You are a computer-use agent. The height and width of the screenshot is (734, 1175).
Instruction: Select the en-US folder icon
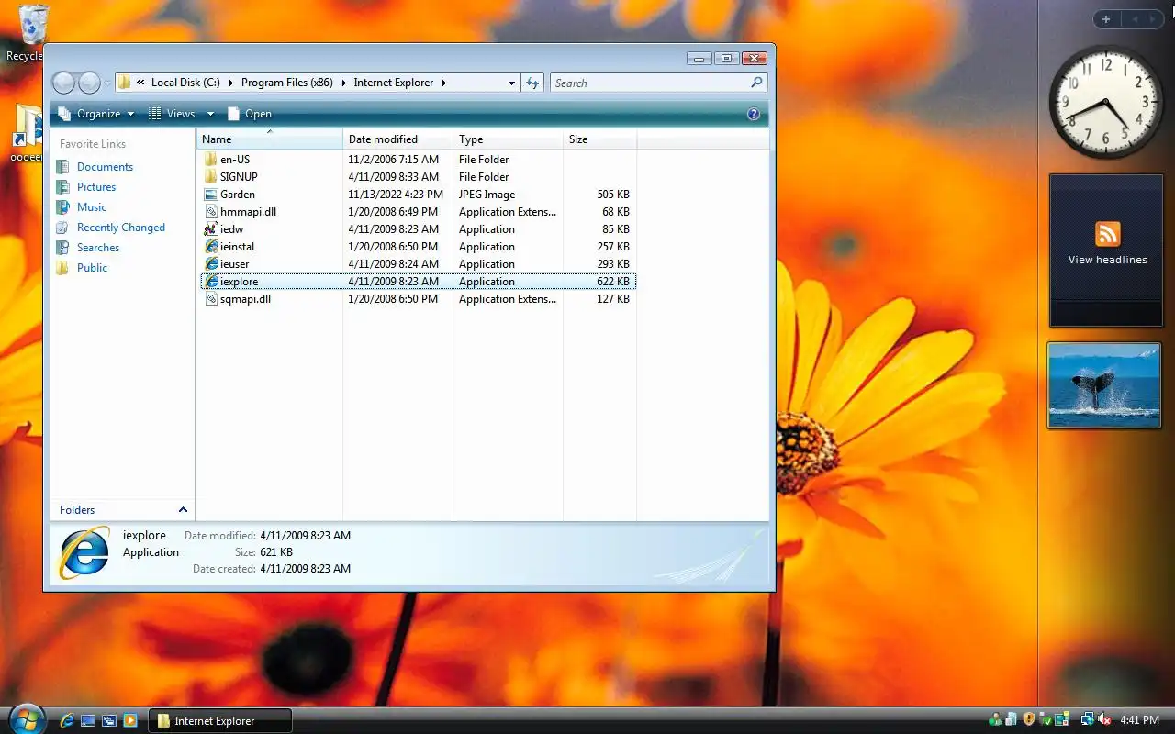pyautogui.click(x=211, y=160)
